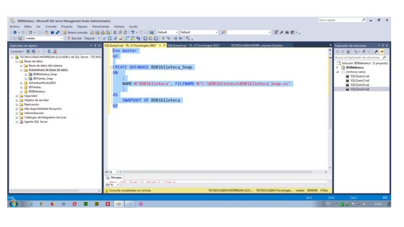The height and width of the screenshot is (227, 404).
Task: Click the Open File folder icon
Action: pos(47,32)
